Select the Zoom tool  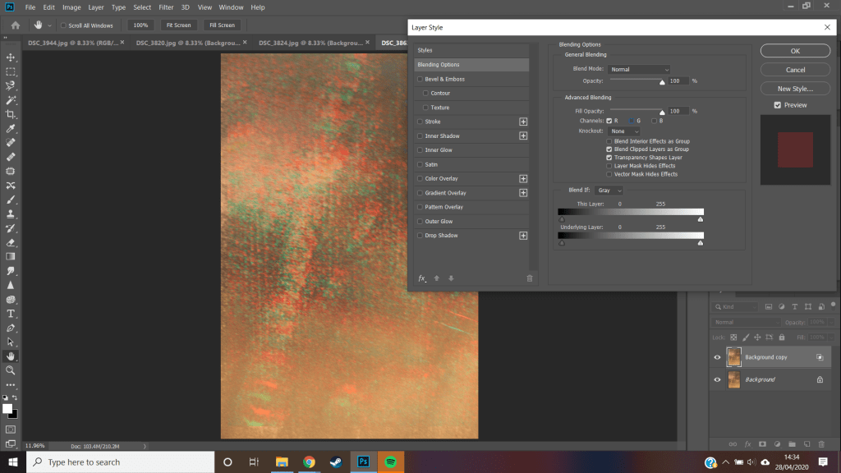pyautogui.click(x=11, y=370)
